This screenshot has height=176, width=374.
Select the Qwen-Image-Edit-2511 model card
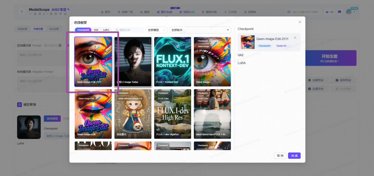pos(93,61)
